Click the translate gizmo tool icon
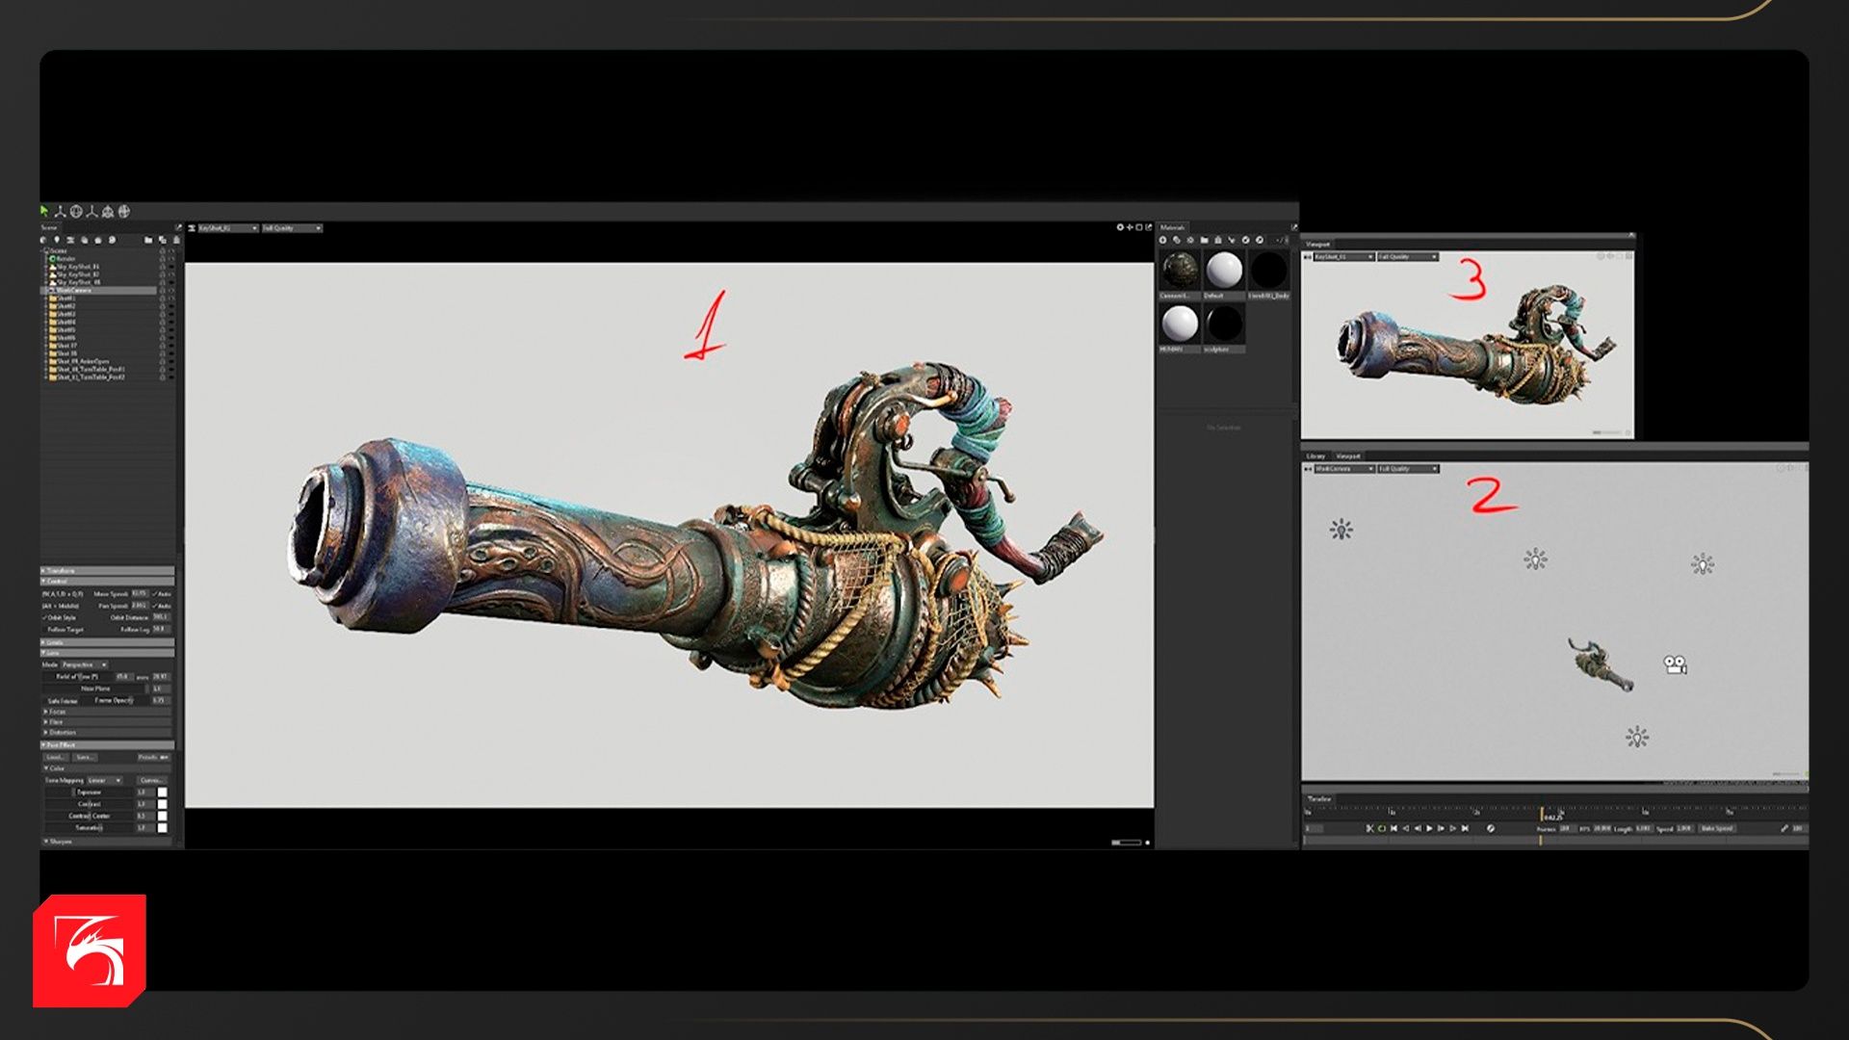1849x1040 pixels. (x=60, y=212)
